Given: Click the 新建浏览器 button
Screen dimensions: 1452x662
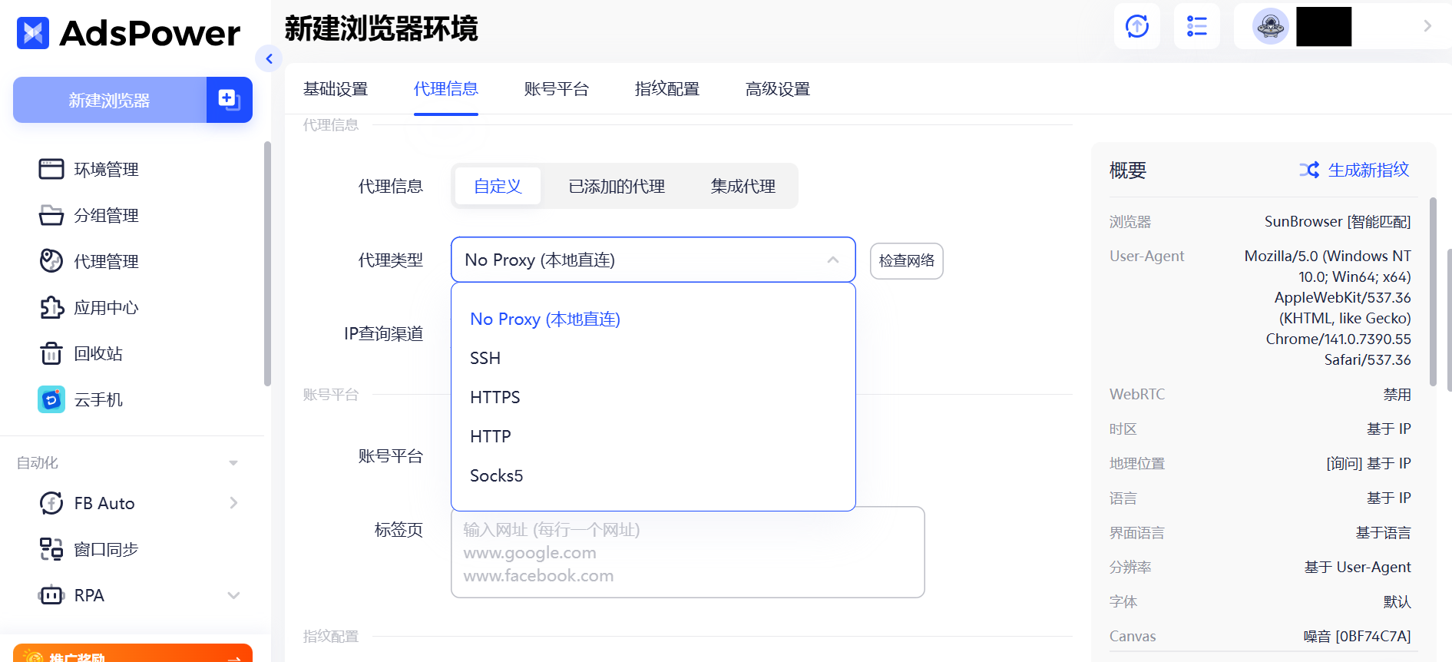Looking at the screenshot, I should click(110, 100).
